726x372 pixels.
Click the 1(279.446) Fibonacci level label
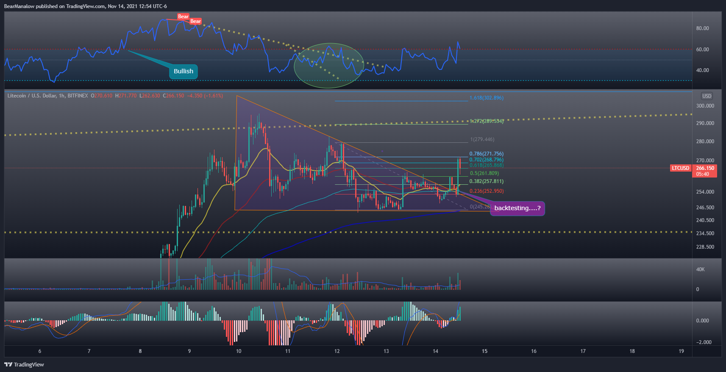482,139
